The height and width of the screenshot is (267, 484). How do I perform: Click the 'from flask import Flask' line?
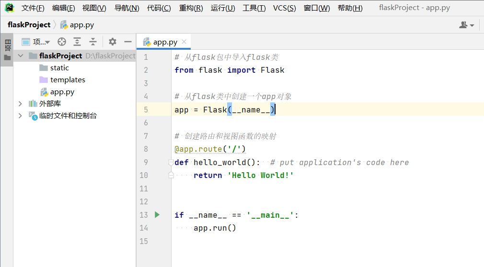tap(230, 70)
